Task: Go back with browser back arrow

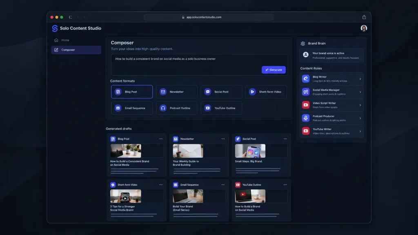Action: pyautogui.click(x=70, y=17)
